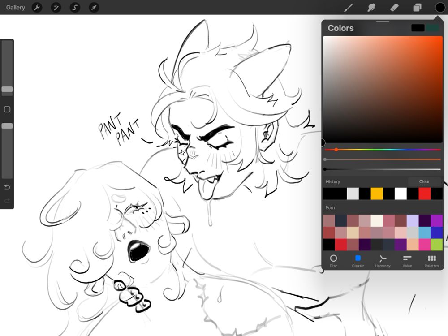Switch to the Value color tab
The image size is (448, 336).
[x=407, y=261]
